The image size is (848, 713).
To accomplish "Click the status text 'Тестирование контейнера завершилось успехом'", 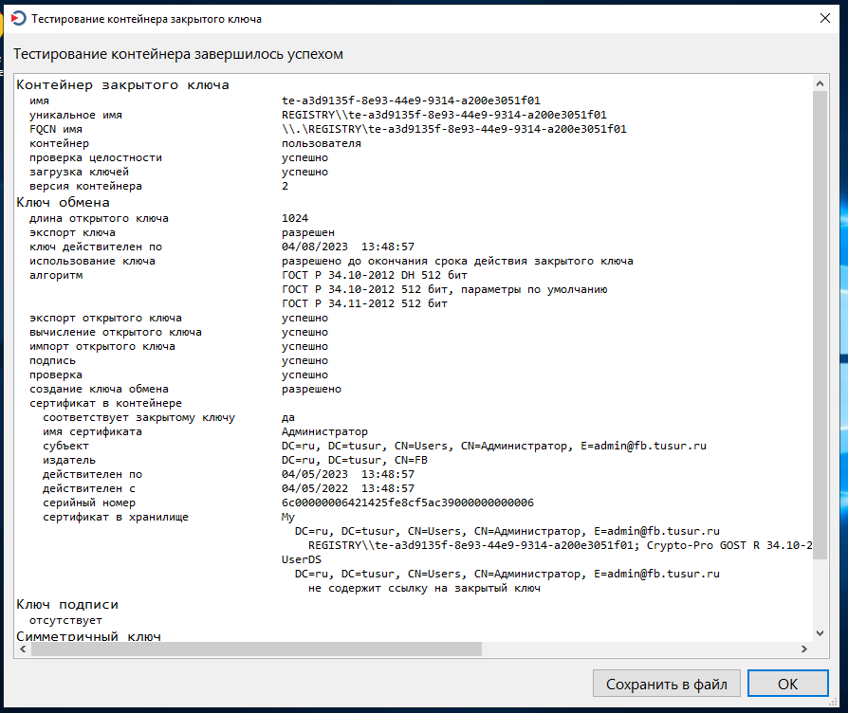I will pos(178,54).
